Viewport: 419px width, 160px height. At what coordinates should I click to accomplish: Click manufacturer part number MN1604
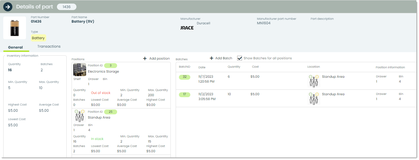[264, 23]
